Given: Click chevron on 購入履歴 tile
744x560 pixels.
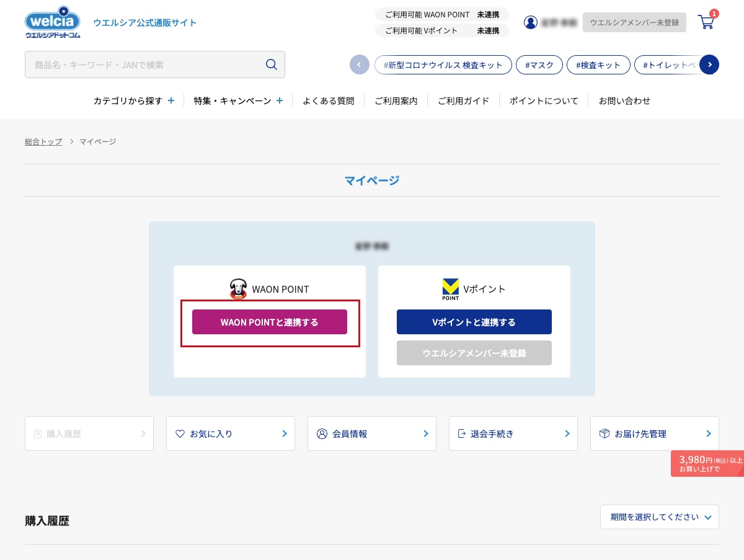Looking at the screenshot, I should (x=143, y=433).
